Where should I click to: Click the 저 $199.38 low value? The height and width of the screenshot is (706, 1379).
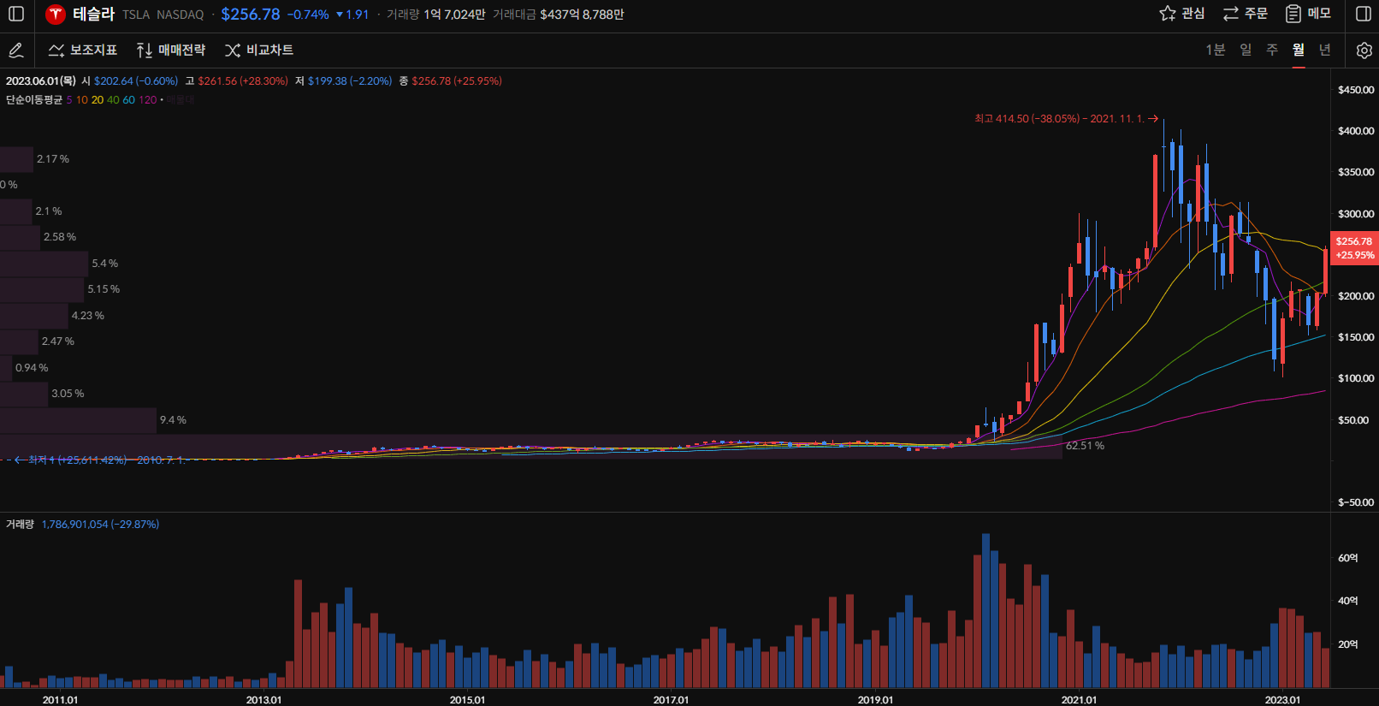344,81
